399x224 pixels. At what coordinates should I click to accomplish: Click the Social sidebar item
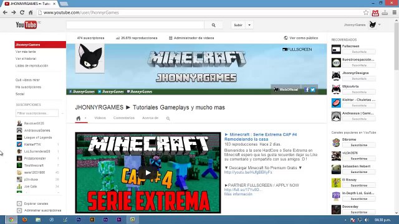20,94
